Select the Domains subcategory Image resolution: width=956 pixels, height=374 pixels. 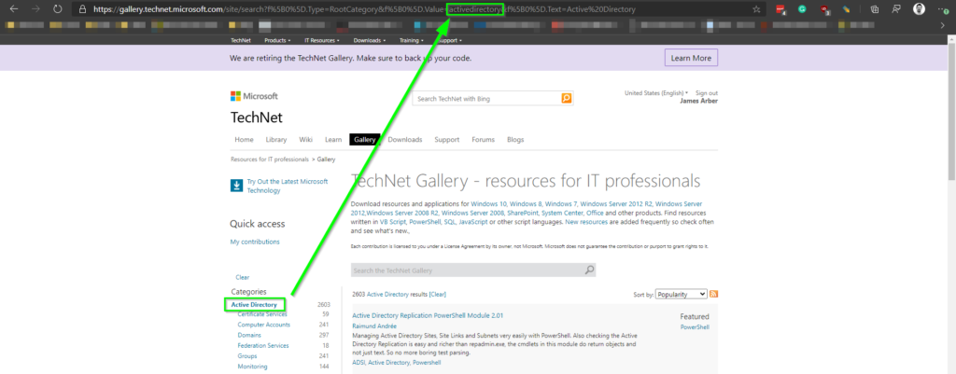pyautogui.click(x=249, y=335)
